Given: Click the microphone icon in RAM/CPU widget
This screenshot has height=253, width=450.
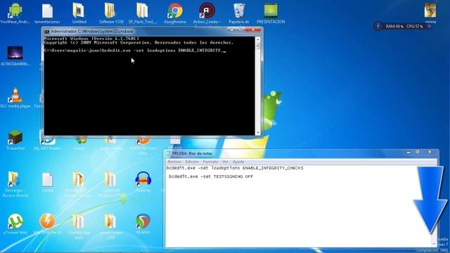Looking at the screenshot, I should pyautogui.click(x=378, y=26).
